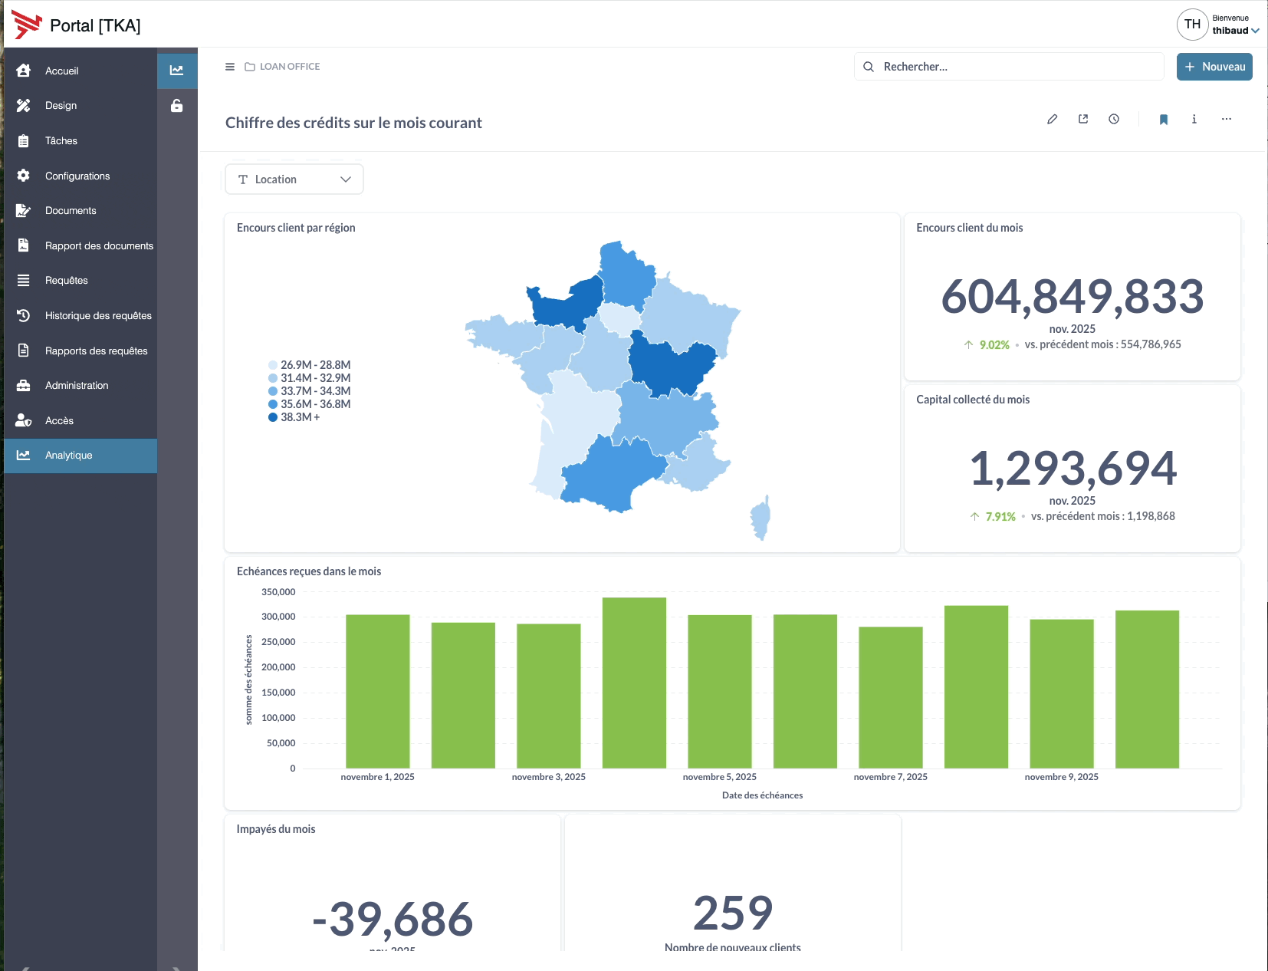Toggle the unlock icon in secondary sidebar
Screen dimensions: 1268x971
point(177,106)
